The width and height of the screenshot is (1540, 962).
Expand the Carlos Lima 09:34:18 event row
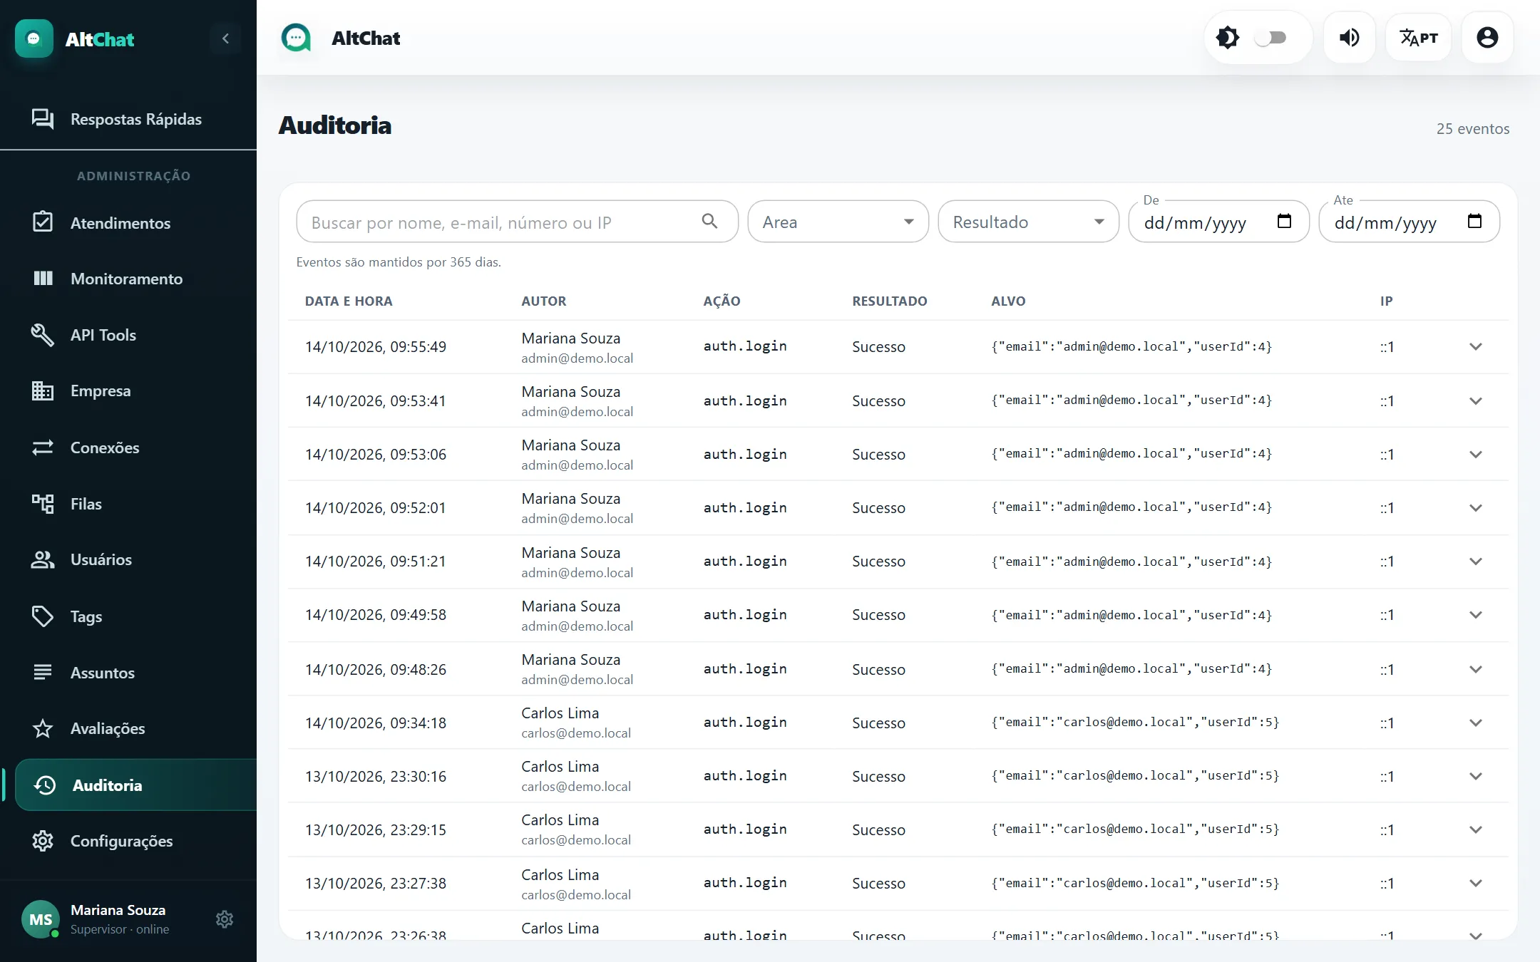coord(1476,723)
